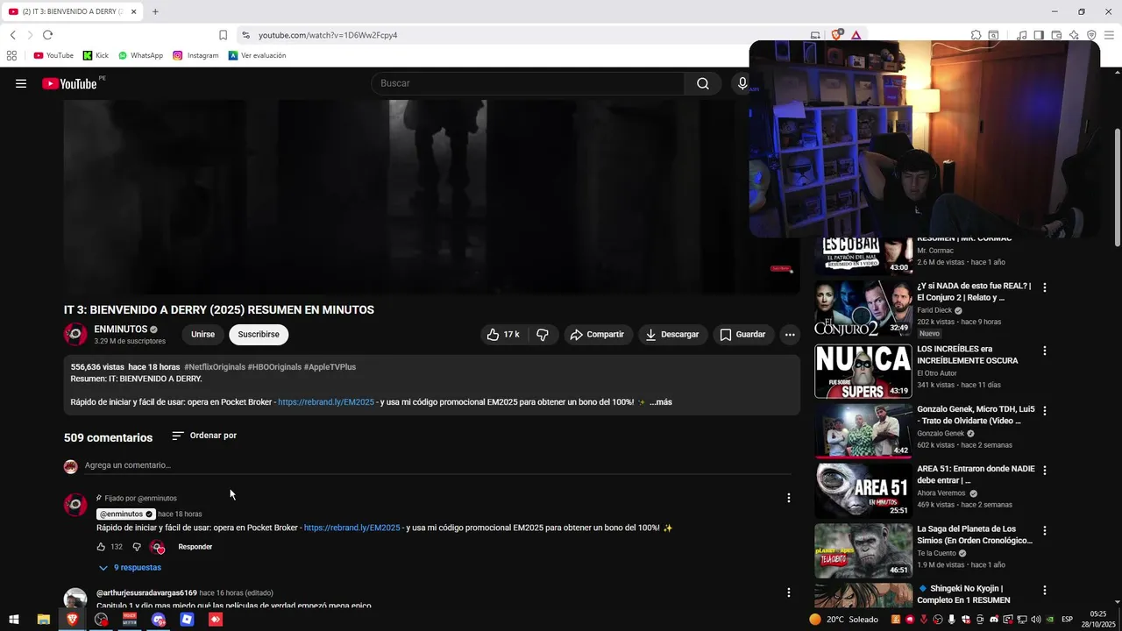The image size is (1122, 631).
Task: Open options for Planeta de Los Simios video
Action: tap(1044, 530)
